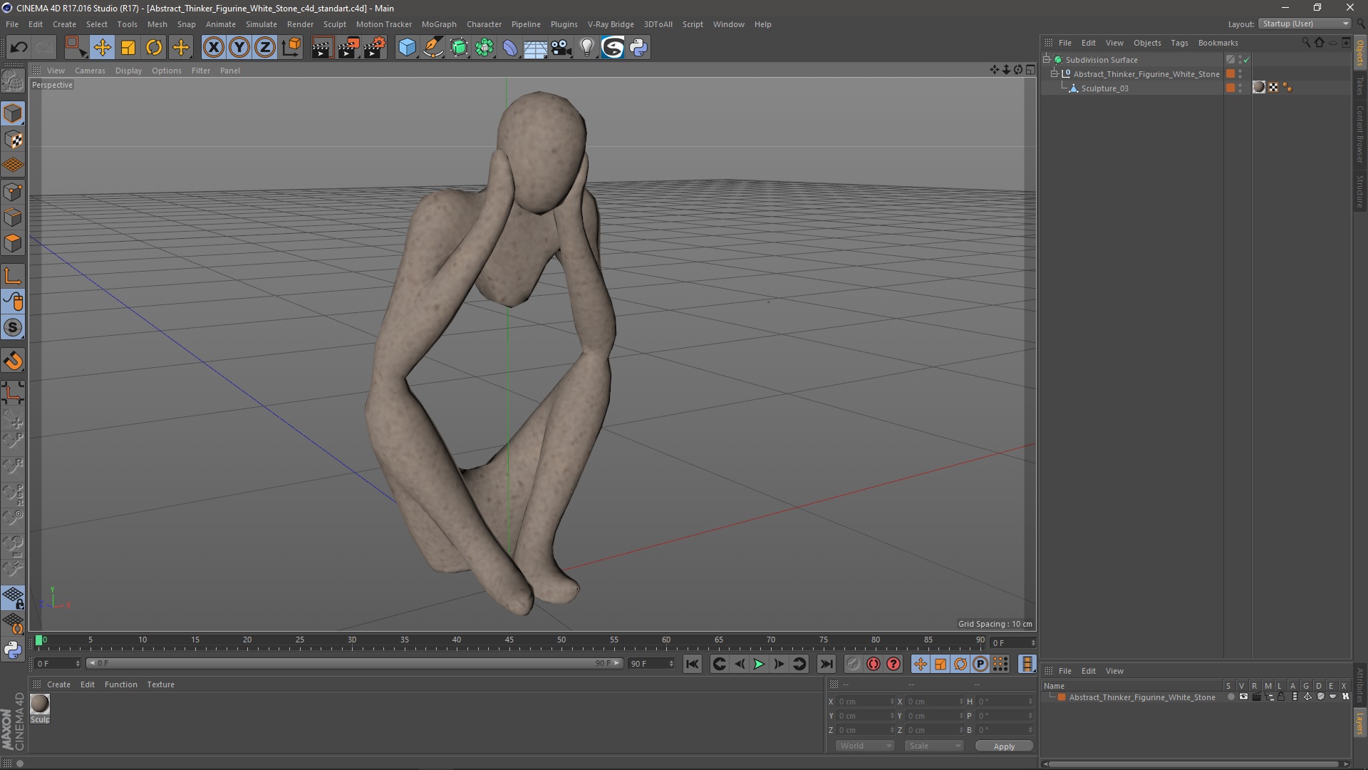Add a Cube primitive object
Screen dimensions: 1368x770
[x=407, y=48]
